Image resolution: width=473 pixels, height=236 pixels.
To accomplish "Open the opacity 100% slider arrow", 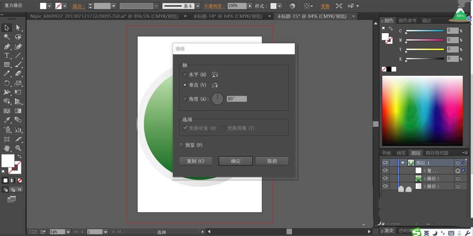I will click(x=249, y=6).
